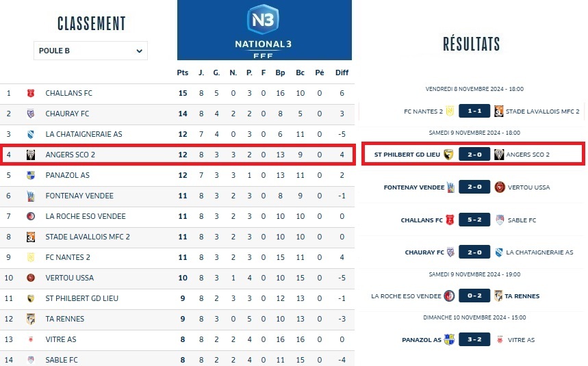Click the Classement heading

(91, 23)
